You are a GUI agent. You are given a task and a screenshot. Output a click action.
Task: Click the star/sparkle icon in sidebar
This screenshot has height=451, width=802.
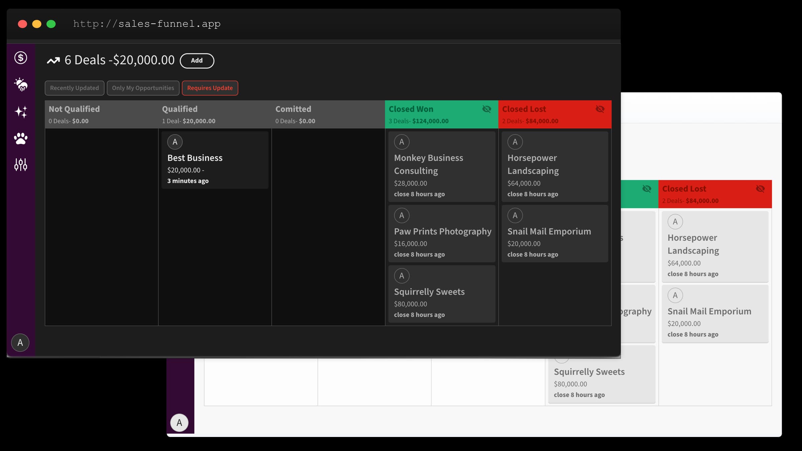pyautogui.click(x=20, y=111)
